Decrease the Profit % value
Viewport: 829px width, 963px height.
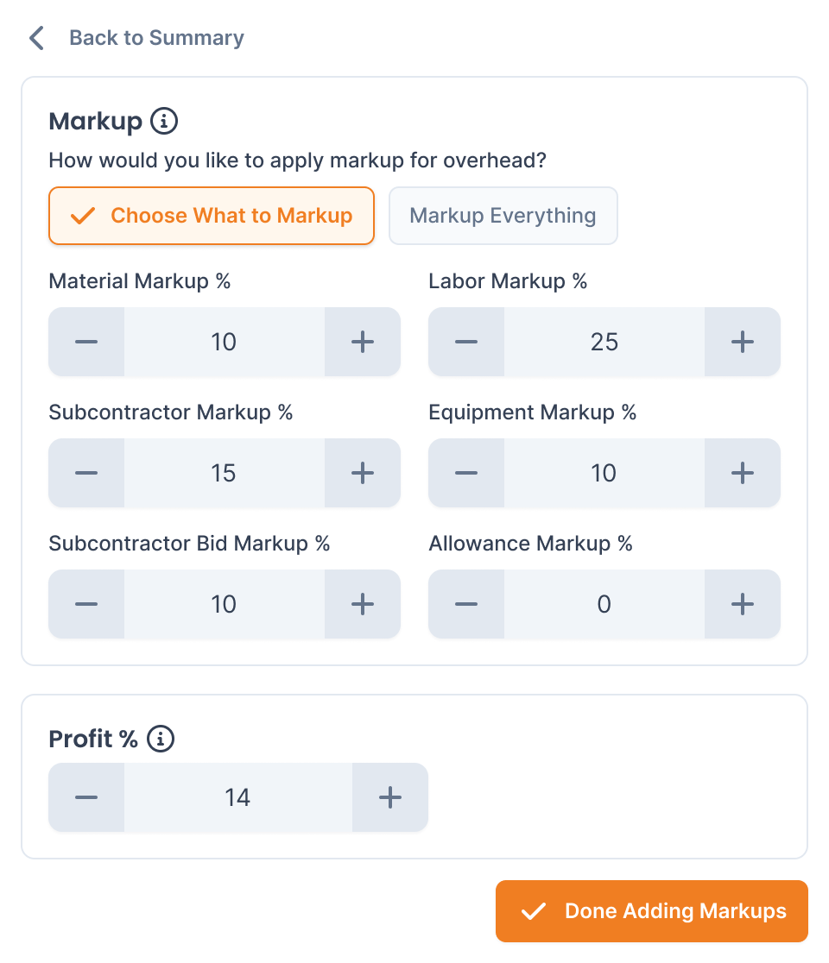(x=86, y=797)
